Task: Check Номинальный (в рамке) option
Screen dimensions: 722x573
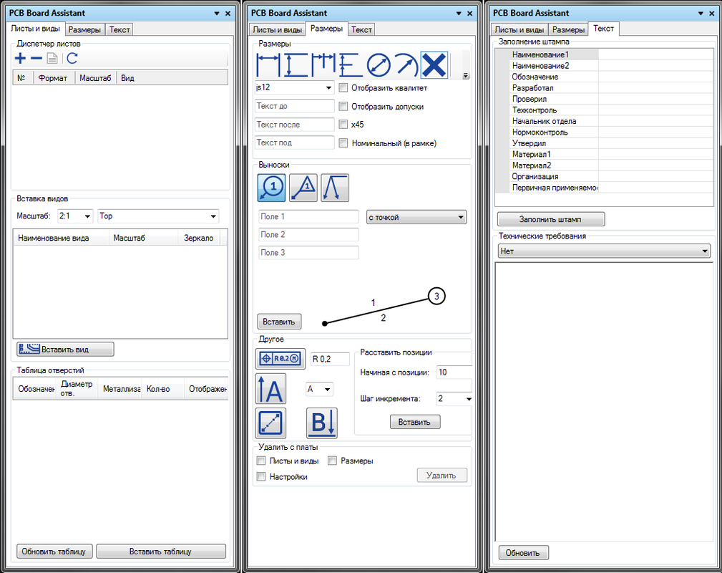Action: [x=343, y=143]
